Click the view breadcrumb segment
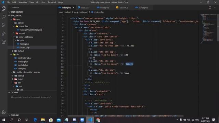The height and width of the screenshot is (123, 219). coord(76,12)
